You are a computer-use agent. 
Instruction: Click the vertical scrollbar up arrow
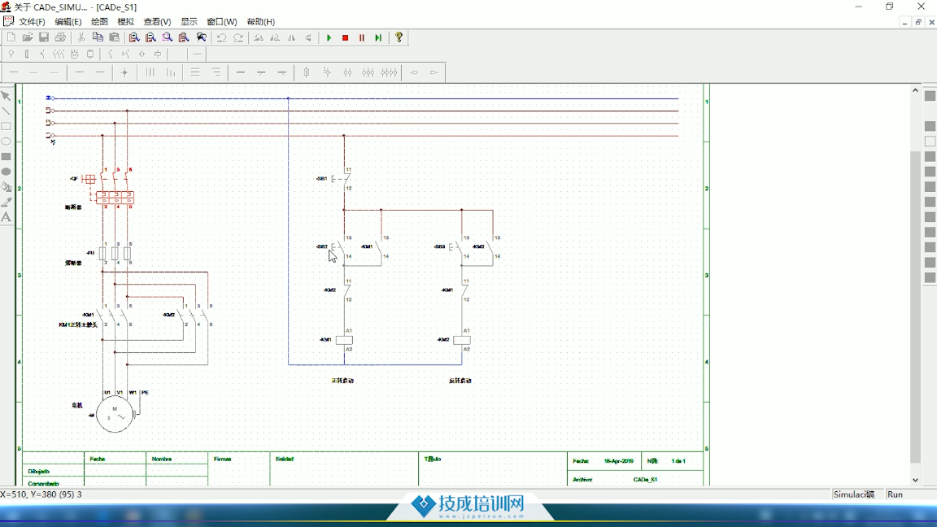[915, 90]
